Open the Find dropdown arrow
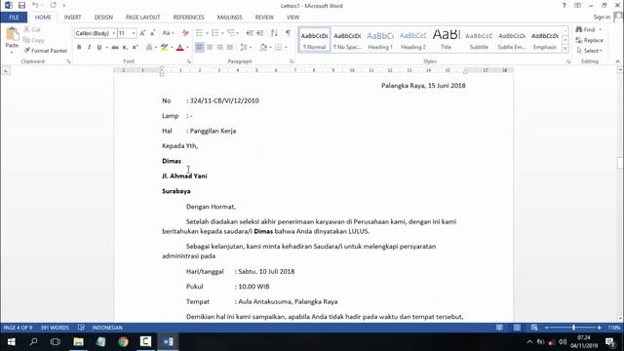The height and width of the screenshot is (351, 624). (x=601, y=30)
